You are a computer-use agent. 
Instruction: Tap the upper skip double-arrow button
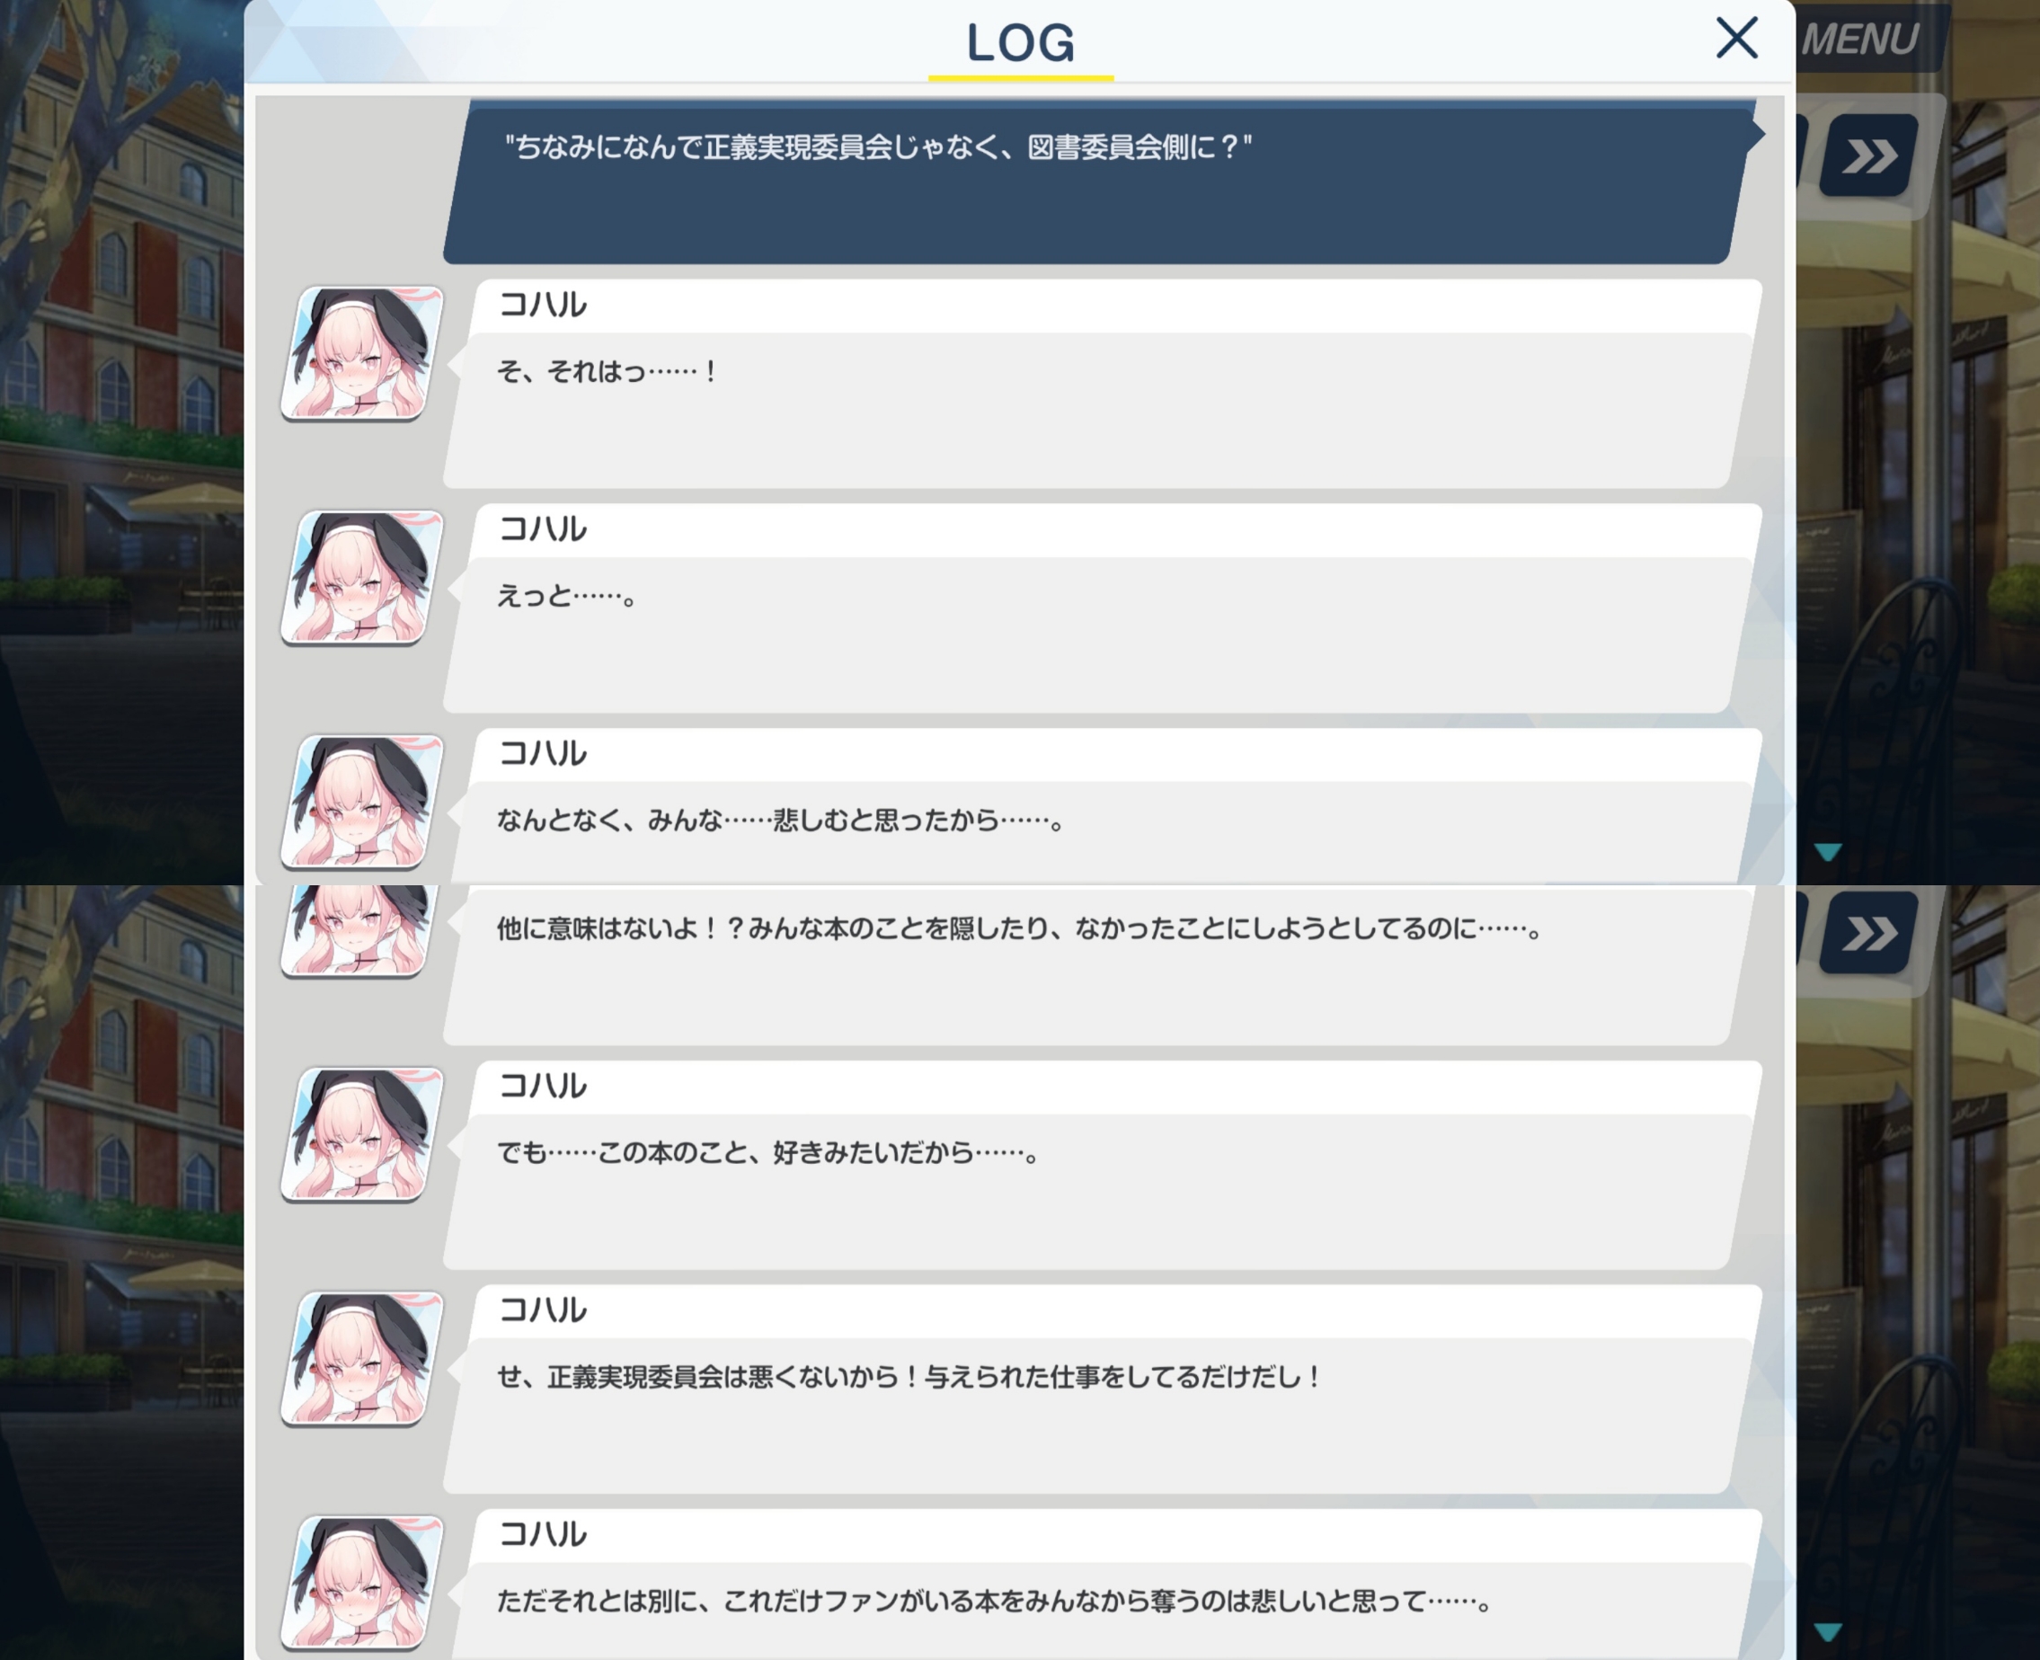[1868, 155]
